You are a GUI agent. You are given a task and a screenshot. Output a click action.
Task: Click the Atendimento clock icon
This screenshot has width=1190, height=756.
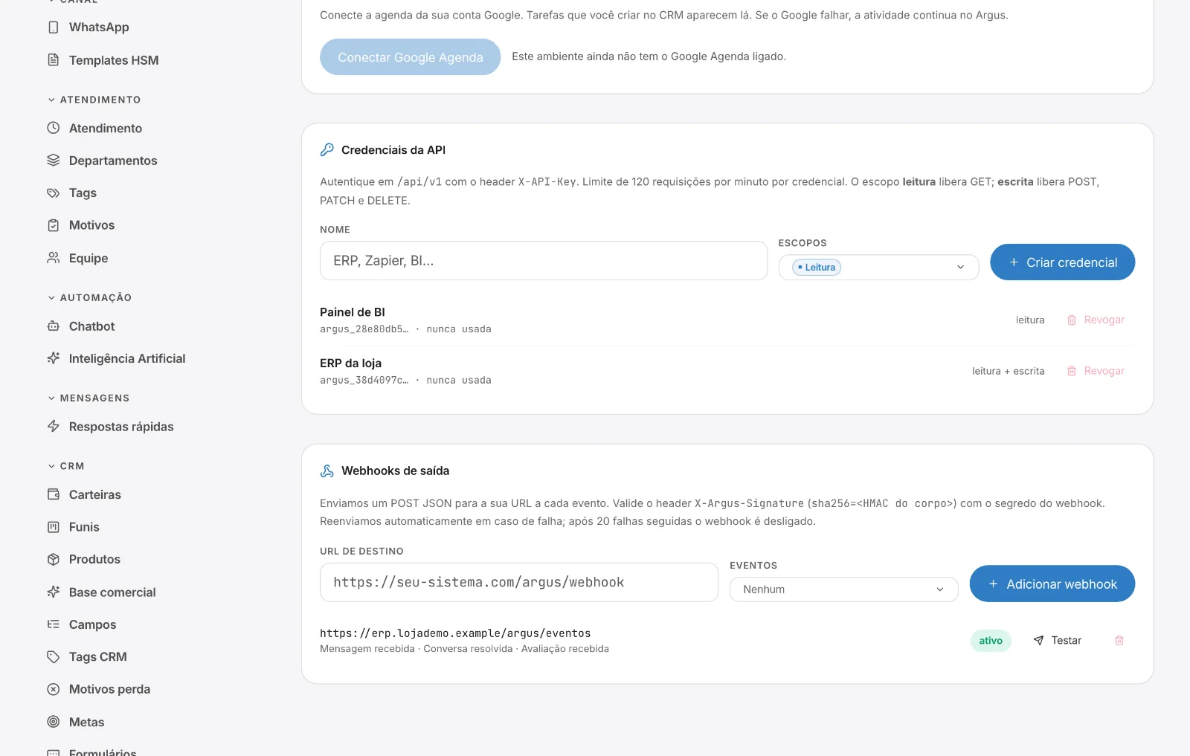pos(53,128)
